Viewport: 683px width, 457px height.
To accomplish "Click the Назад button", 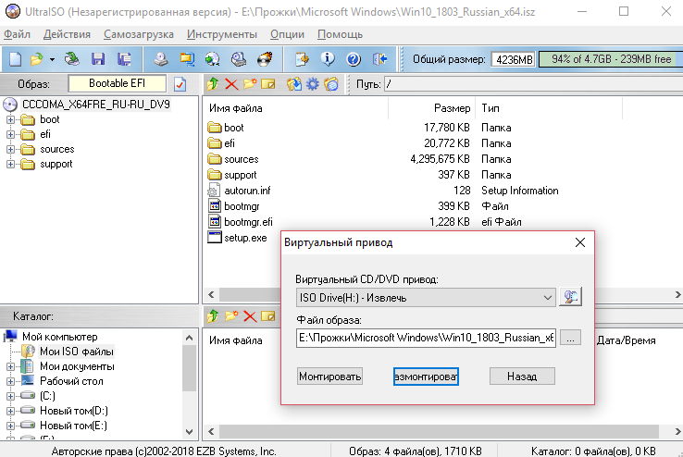I will coord(522,376).
